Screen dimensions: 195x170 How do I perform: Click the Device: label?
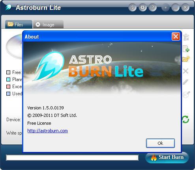(13, 120)
